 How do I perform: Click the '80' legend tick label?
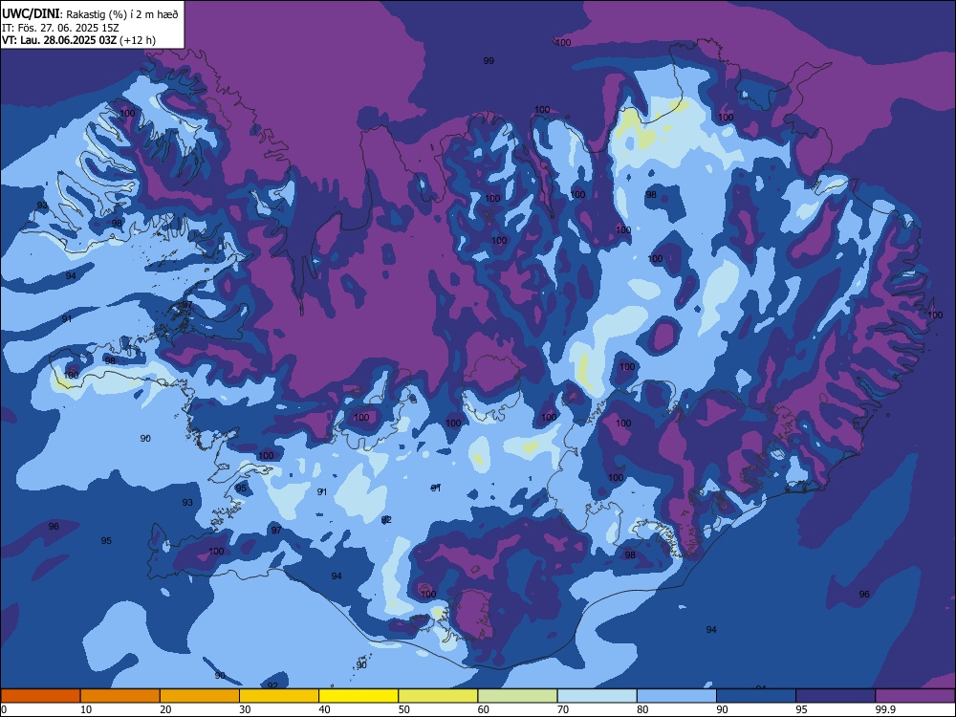click(x=642, y=709)
